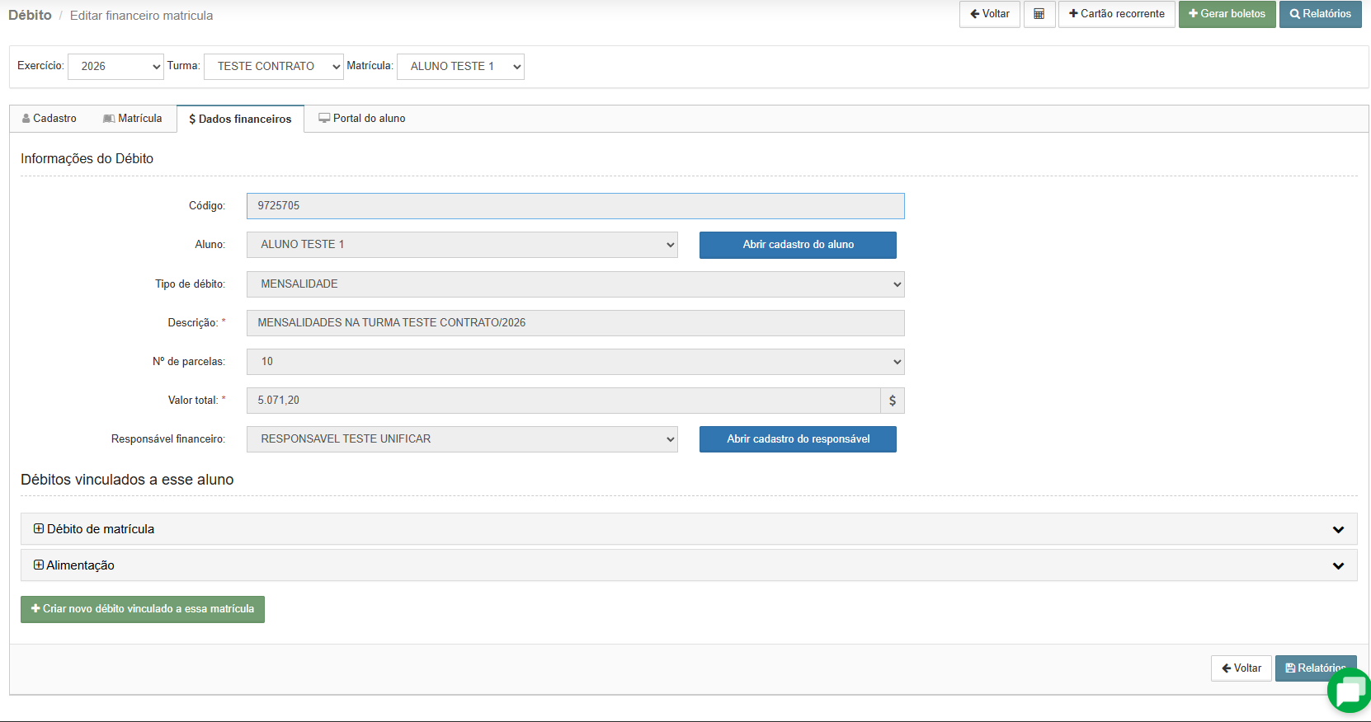Click the Cartão recorrente button
This screenshot has width=1371, height=722.
(1116, 14)
